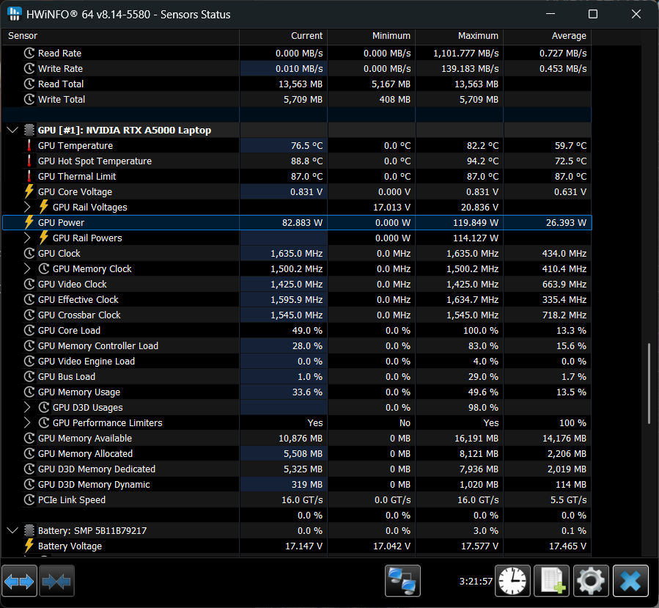Click clock icon beside GPU Bus Load
The width and height of the screenshot is (659, 608).
click(x=29, y=376)
